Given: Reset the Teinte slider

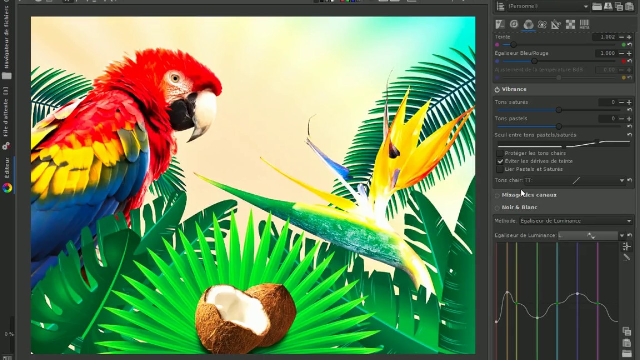Looking at the screenshot, I should 630,45.
